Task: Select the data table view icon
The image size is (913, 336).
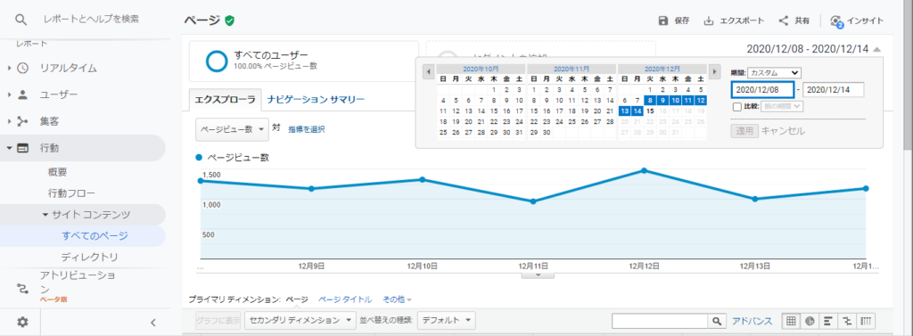Action: point(791,320)
